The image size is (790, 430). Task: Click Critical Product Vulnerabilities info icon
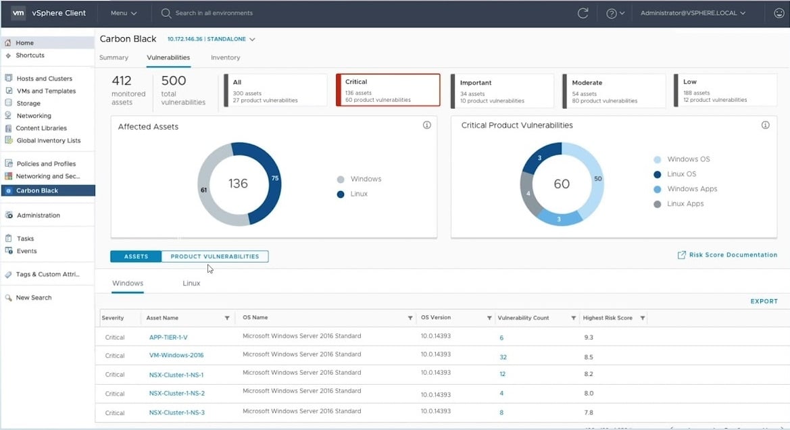pos(765,125)
